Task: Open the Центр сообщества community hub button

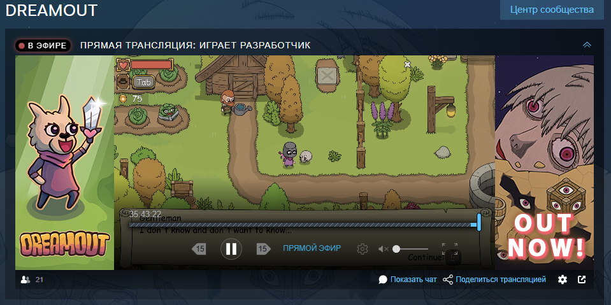Action: pos(552,10)
